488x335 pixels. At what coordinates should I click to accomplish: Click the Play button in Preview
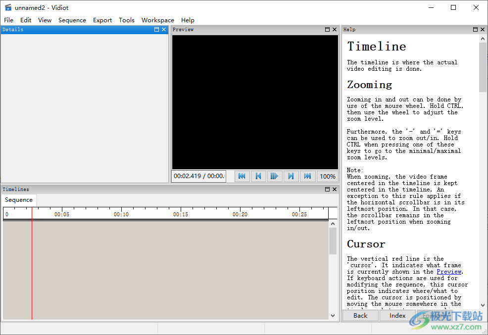point(274,176)
